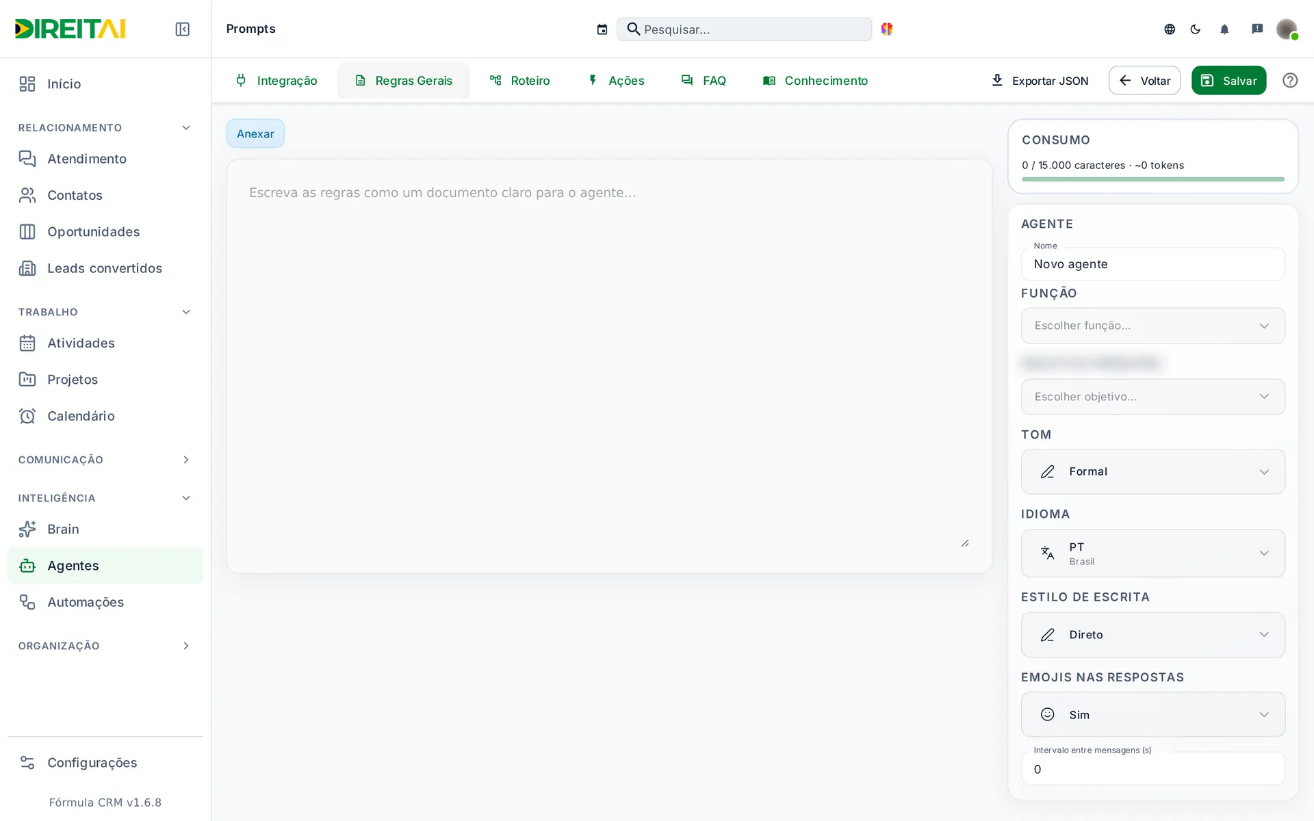Open Leads convertidos in sidebar
1314x821 pixels.
(x=105, y=268)
